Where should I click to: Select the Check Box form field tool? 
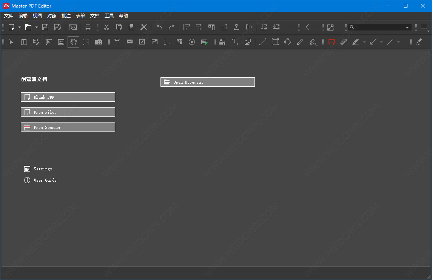point(142,42)
